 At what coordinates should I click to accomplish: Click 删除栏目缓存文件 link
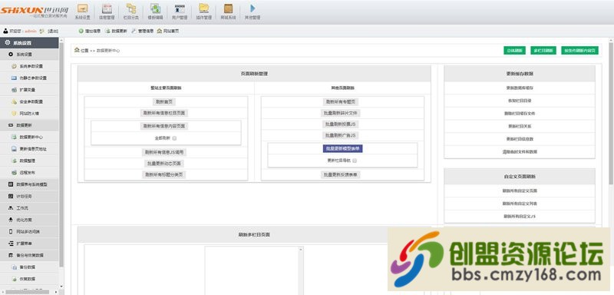(x=520, y=114)
